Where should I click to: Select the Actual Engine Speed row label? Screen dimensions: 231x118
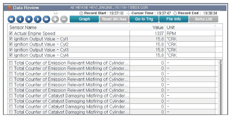click(x=35, y=33)
